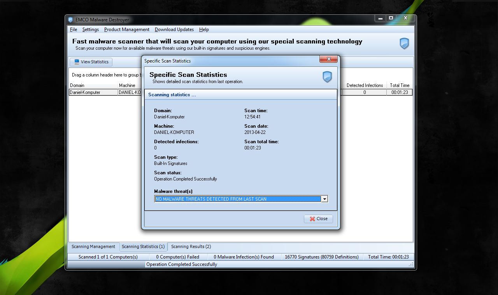
Task: Click the main window resize grip
Action: pyautogui.click(x=411, y=265)
